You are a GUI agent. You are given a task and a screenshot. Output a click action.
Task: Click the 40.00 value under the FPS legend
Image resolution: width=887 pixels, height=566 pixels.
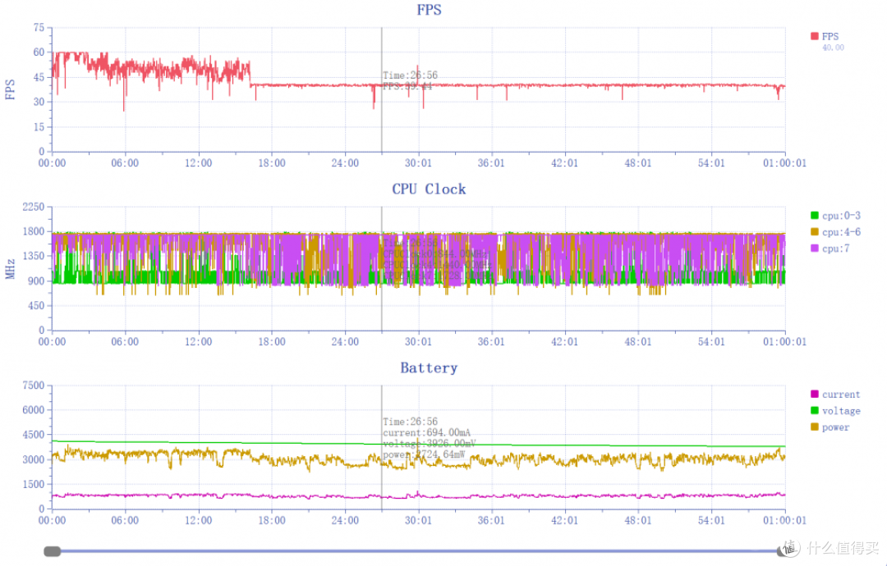833,48
